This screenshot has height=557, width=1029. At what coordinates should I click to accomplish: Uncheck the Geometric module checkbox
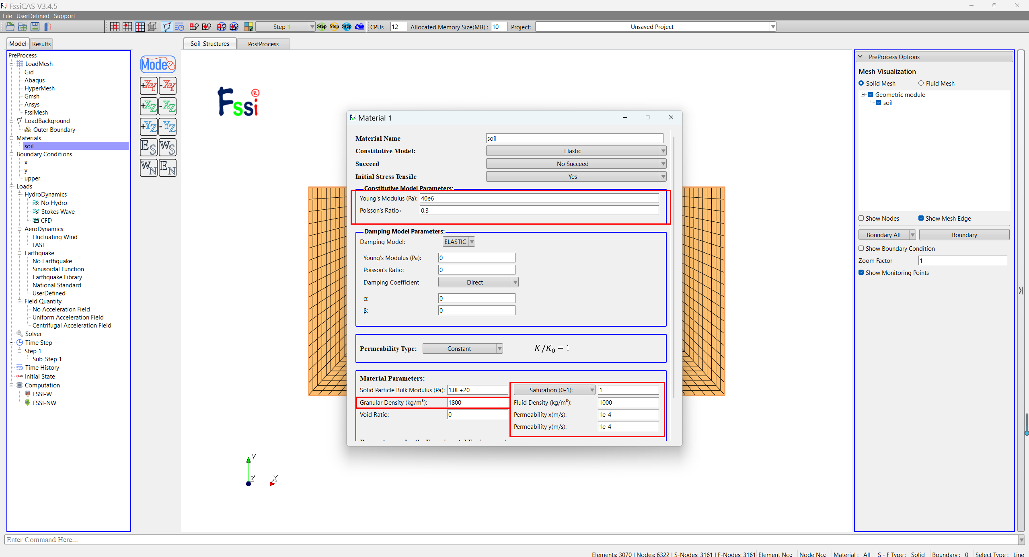click(870, 95)
